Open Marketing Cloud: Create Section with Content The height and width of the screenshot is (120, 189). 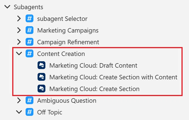(113, 77)
